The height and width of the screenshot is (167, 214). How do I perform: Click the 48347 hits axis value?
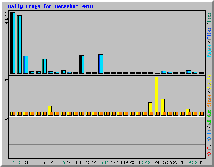pyautogui.click(x=6, y=18)
